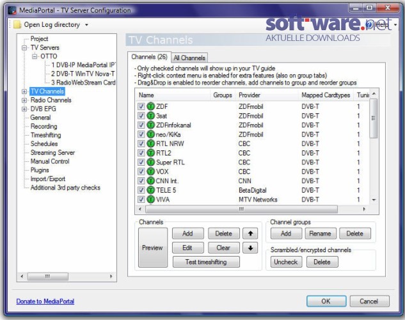Click Add in Channel groups

[286, 234]
